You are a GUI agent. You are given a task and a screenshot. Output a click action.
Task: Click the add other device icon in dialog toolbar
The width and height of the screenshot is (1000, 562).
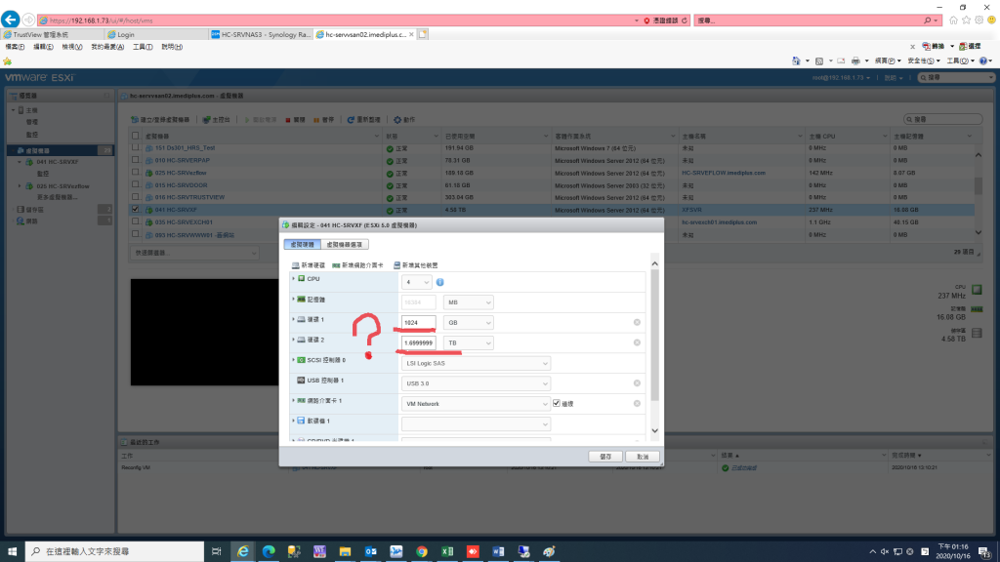[x=396, y=265]
